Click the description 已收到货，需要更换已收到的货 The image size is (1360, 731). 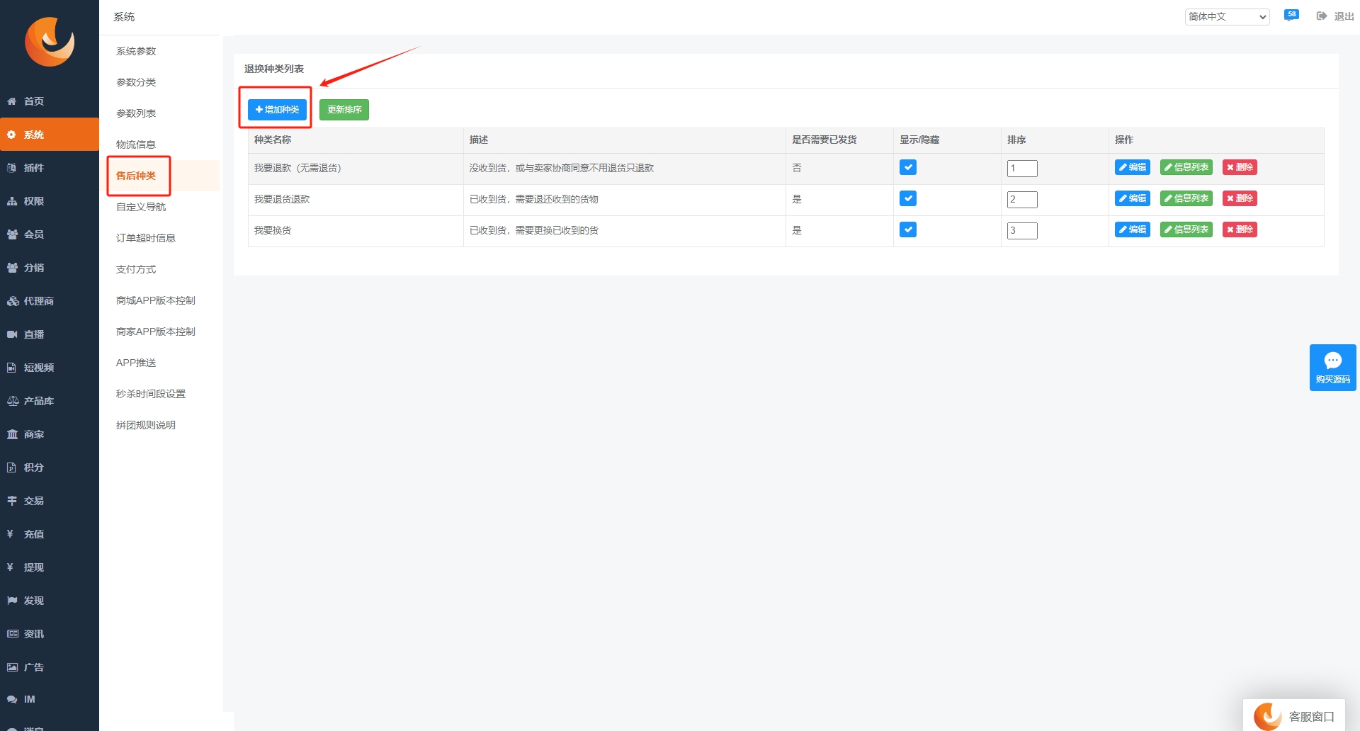point(534,230)
